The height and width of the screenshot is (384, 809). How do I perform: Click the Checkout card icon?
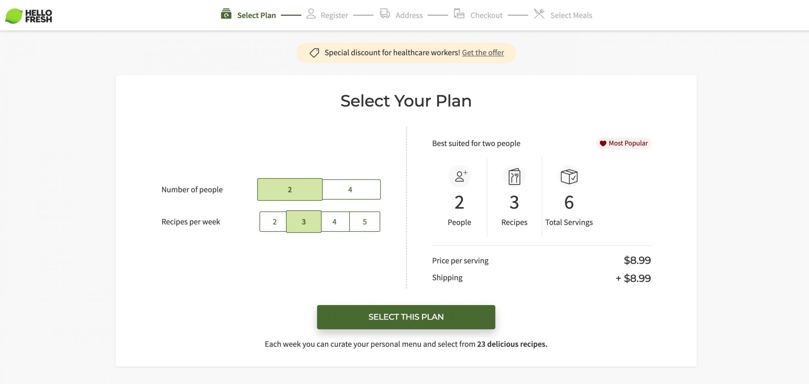[459, 13]
